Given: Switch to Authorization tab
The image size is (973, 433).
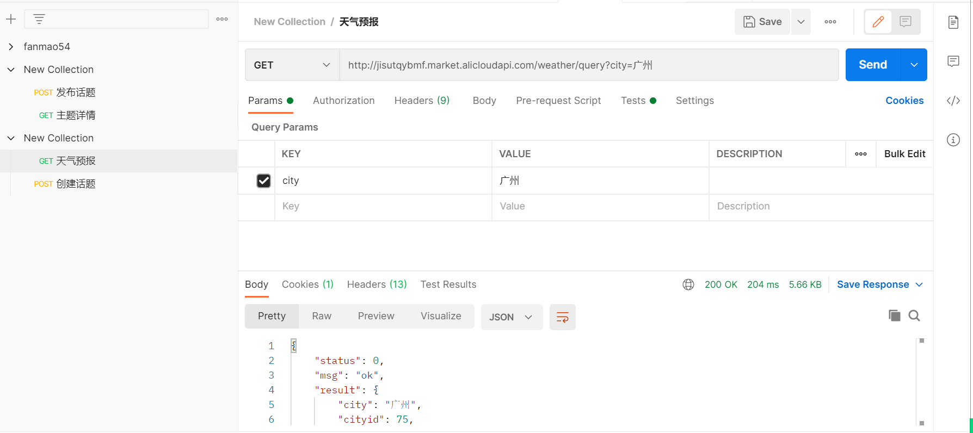Looking at the screenshot, I should click(x=344, y=101).
